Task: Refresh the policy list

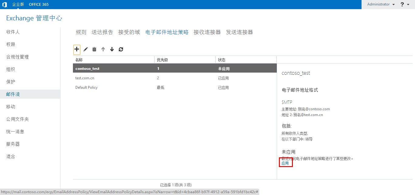Action: click(x=121, y=49)
